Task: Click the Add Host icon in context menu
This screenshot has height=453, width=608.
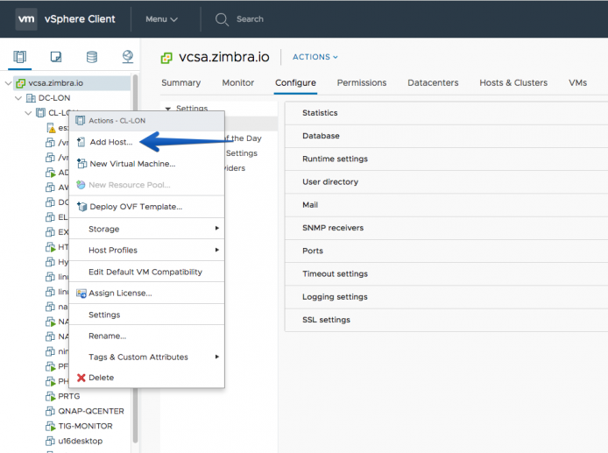Action: [x=81, y=142]
